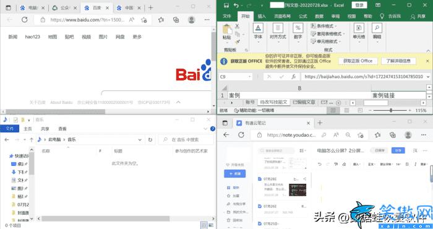Open 贴吧 link on Baidu page

[x=69, y=37]
